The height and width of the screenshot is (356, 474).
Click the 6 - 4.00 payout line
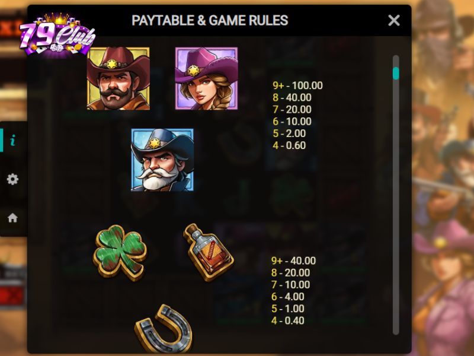pyautogui.click(x=288, y=297)
